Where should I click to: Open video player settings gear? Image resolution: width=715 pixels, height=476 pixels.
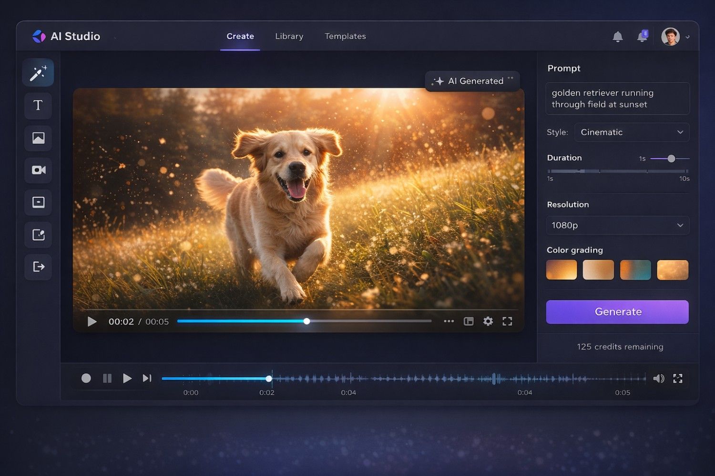(488, 321)
